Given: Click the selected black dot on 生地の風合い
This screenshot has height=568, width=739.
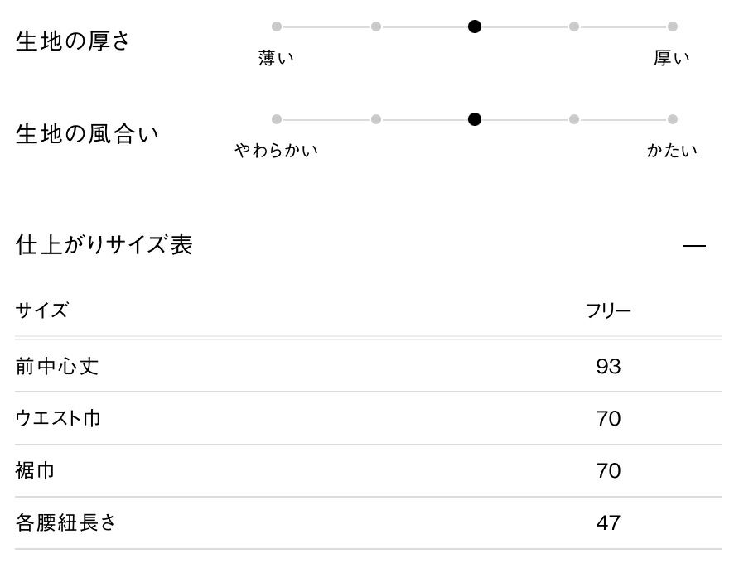Looking at the screenshot, I should click(x=475, y=119).
